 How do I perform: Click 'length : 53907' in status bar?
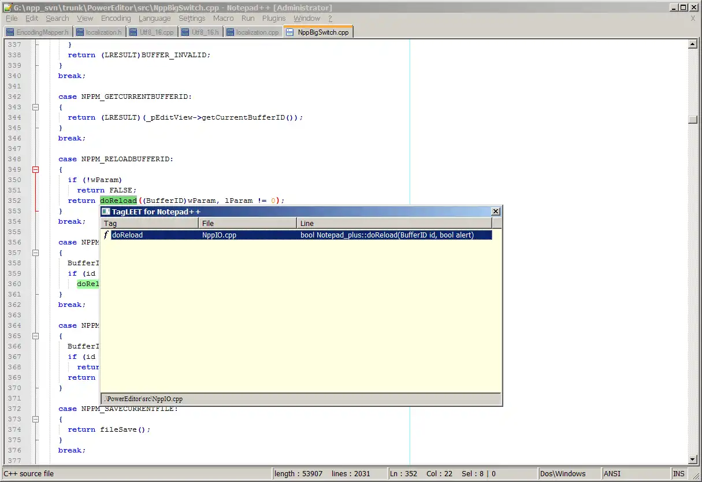point(299,473)
